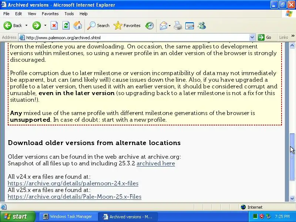296x222 pixels.
Task: Click the red security shield tray icon
Action: pos(262,216)
